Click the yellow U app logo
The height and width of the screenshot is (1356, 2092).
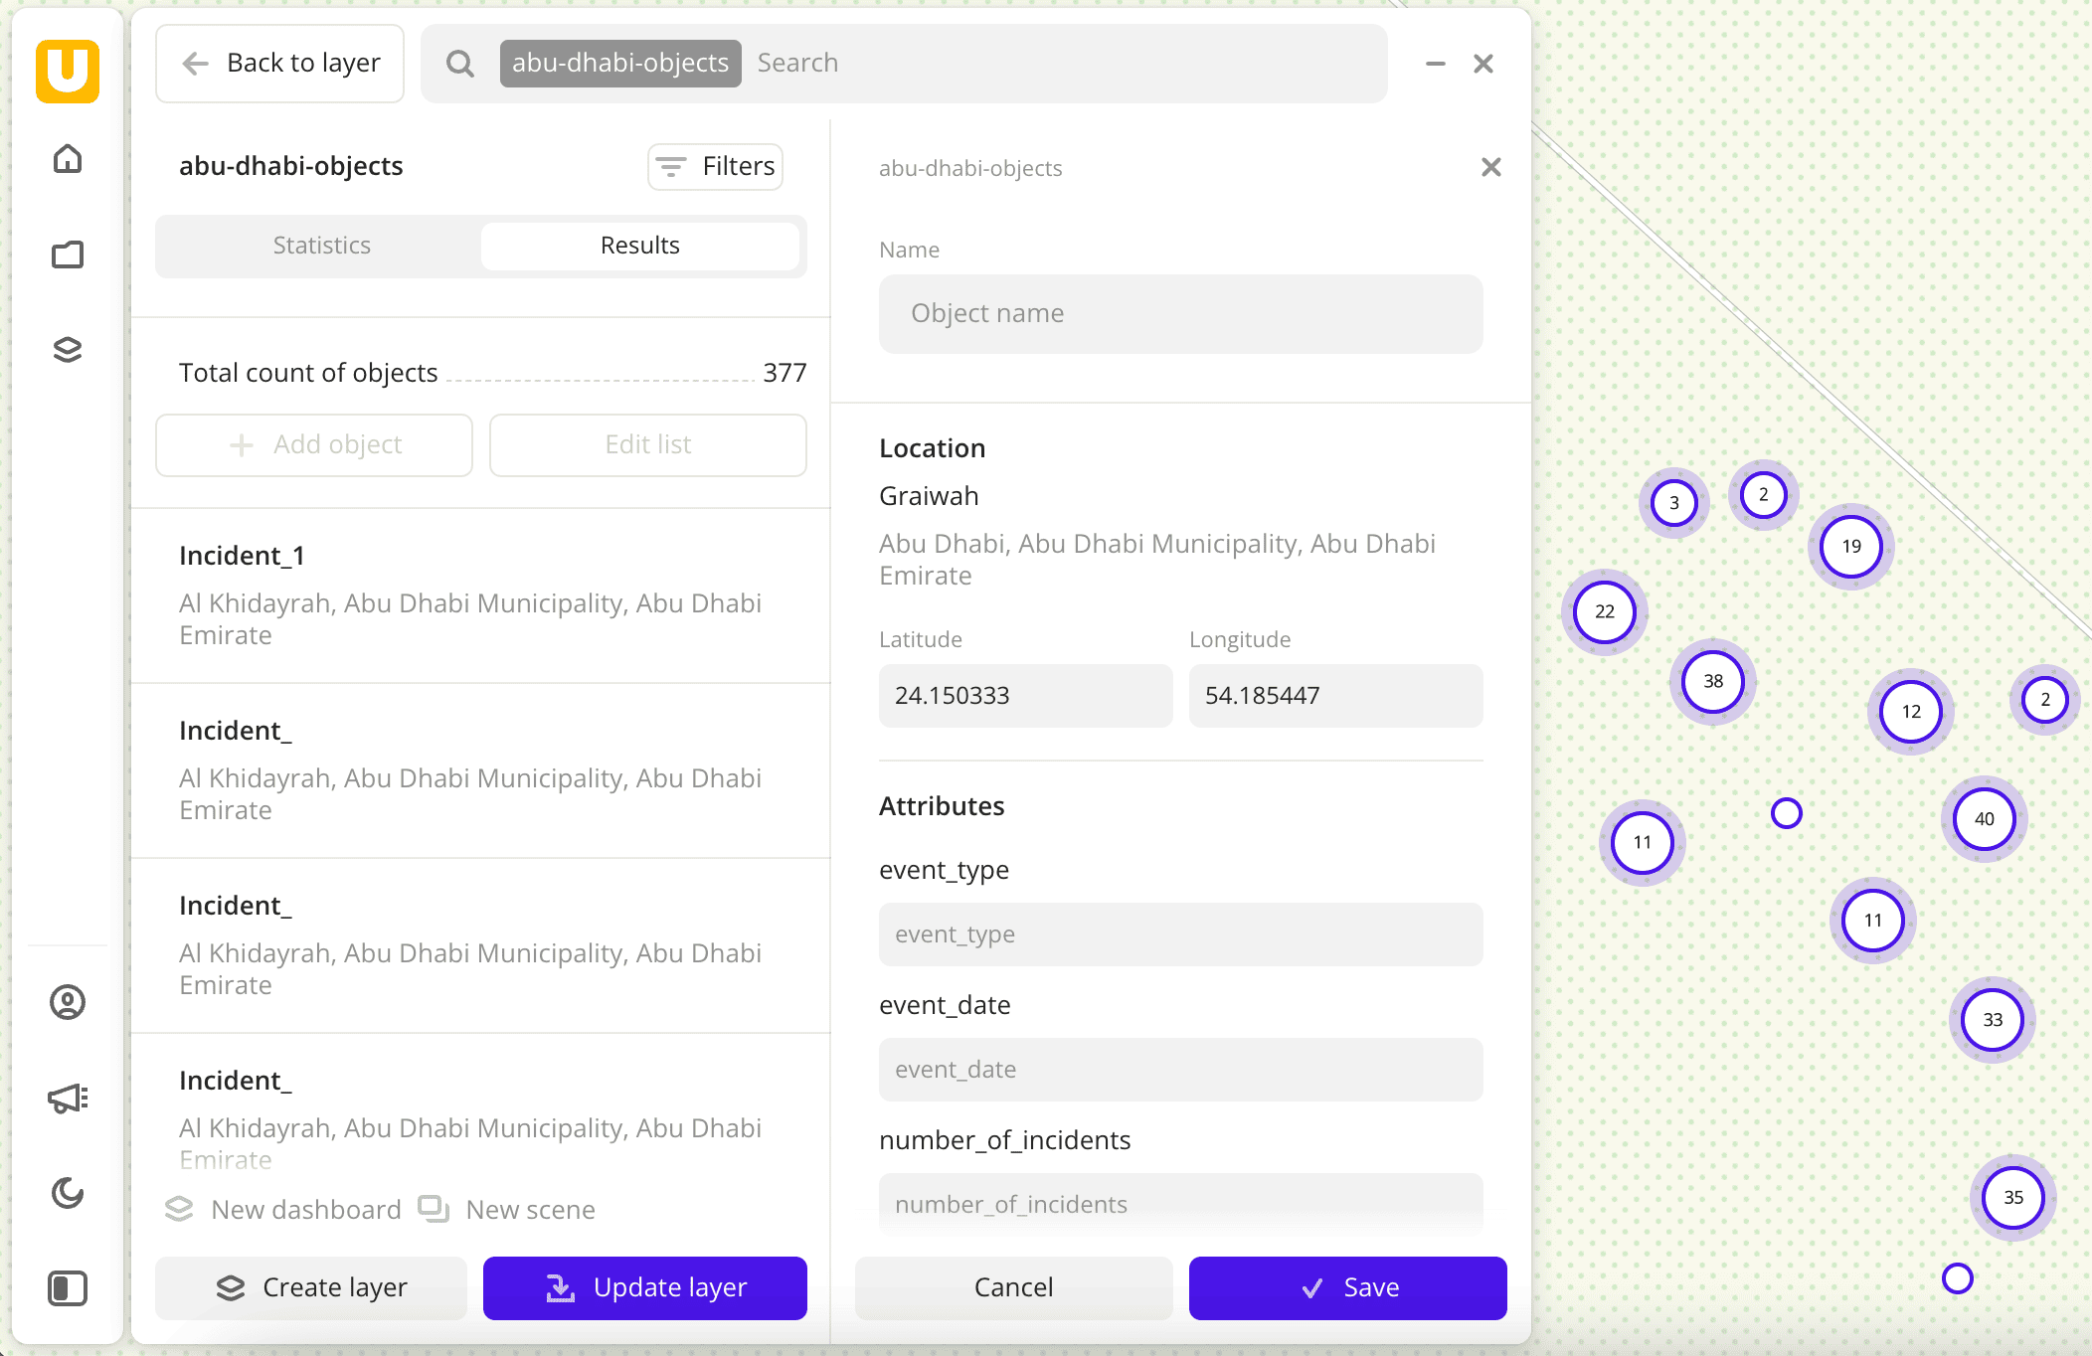(x=66, y=71)
